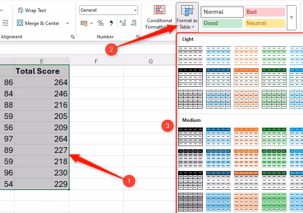This screenshot has height=213, width=303.
Task: Apply the Good cell style
Action: (222, 23)
